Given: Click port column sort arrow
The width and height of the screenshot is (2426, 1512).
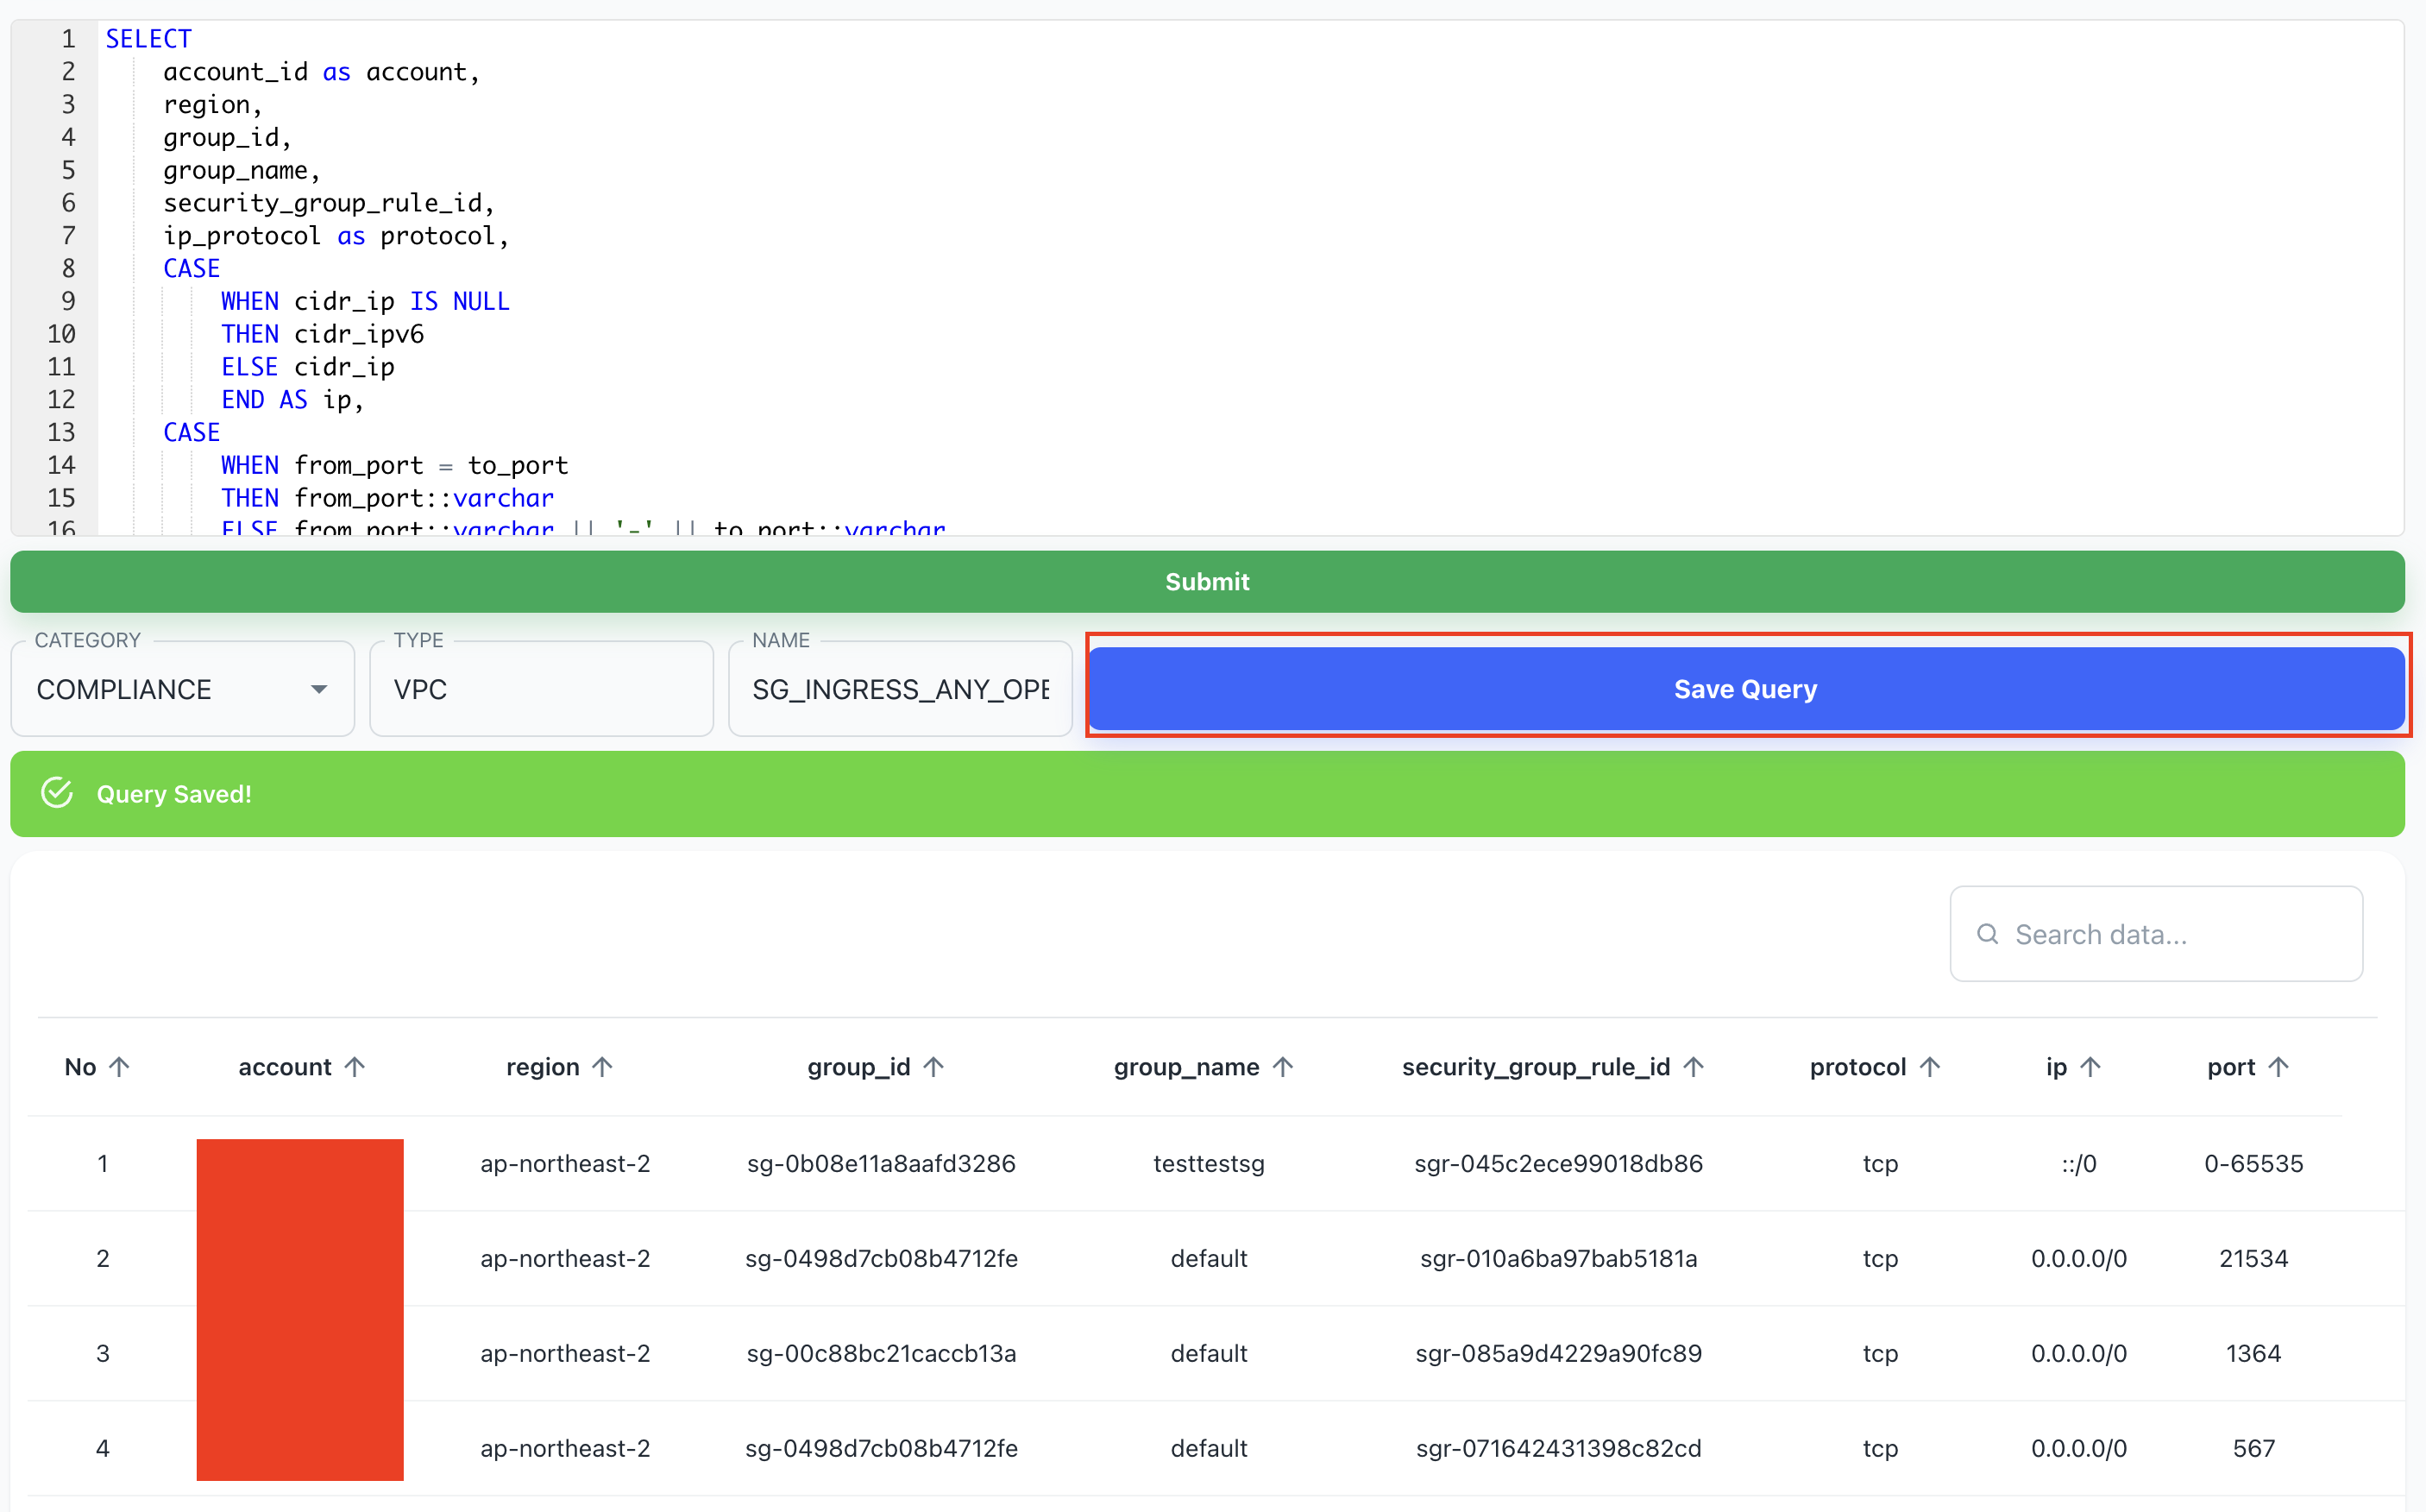Looking at the screenshot, I should point(2279,1067).
